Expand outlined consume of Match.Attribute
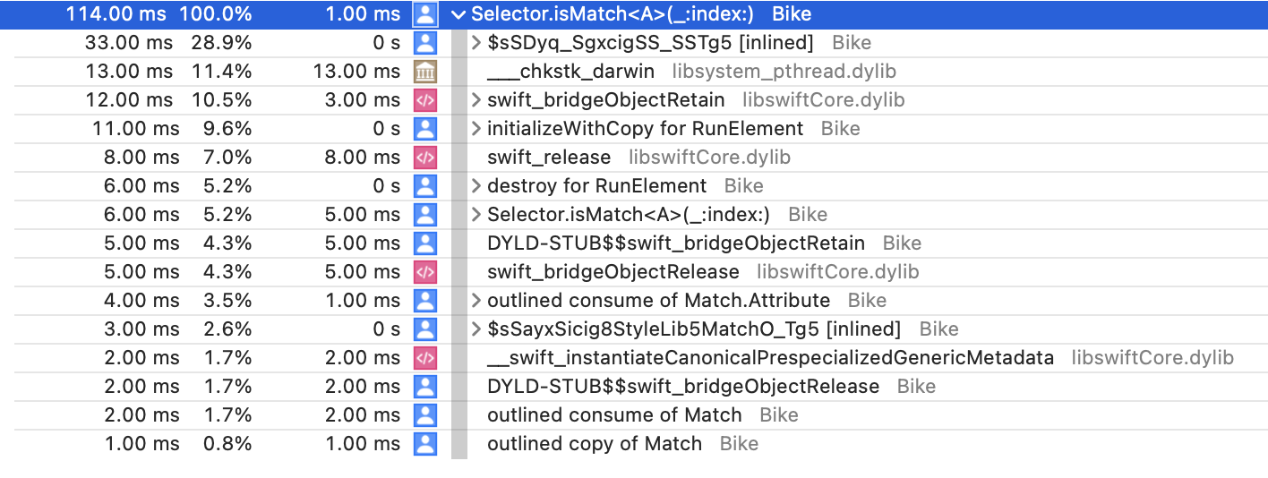Screen dimensions: 1268x478 point(476,301)
